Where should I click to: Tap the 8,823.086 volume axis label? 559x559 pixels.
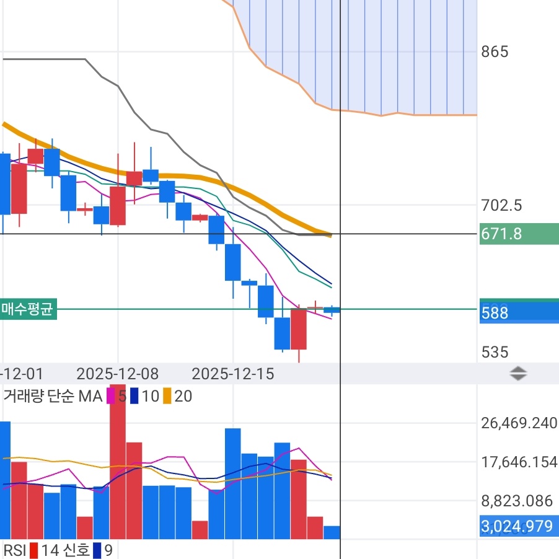(517, 501)
